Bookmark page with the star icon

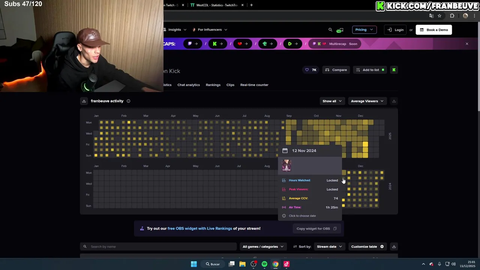pos(439,16)
